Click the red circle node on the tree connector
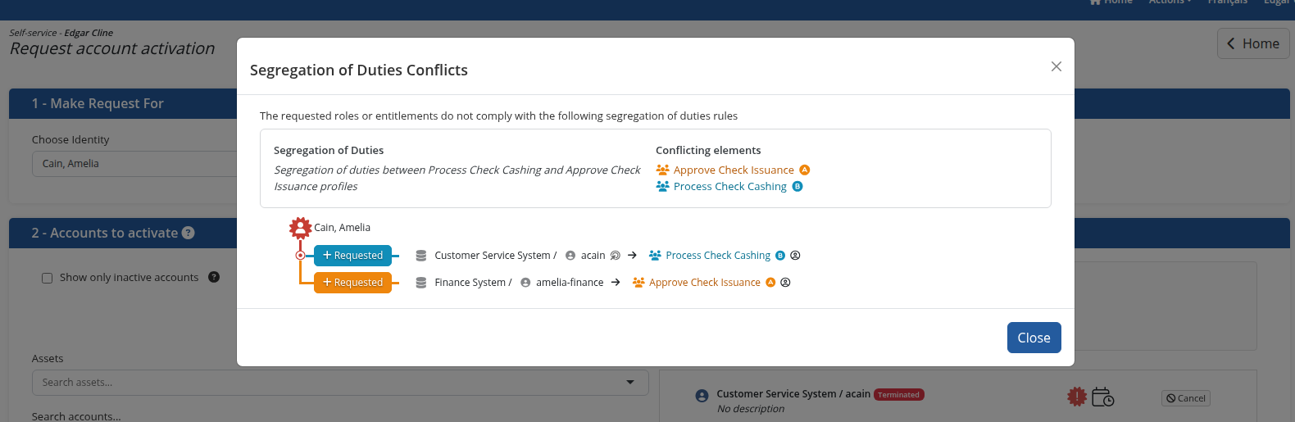The image size is (1295, 422). point(301,256)
